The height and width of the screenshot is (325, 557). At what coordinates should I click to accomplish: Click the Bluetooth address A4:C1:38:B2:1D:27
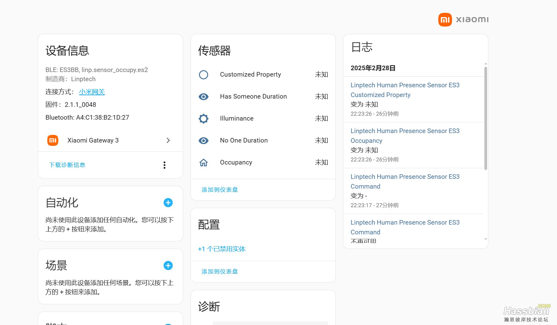coord(103,117)
